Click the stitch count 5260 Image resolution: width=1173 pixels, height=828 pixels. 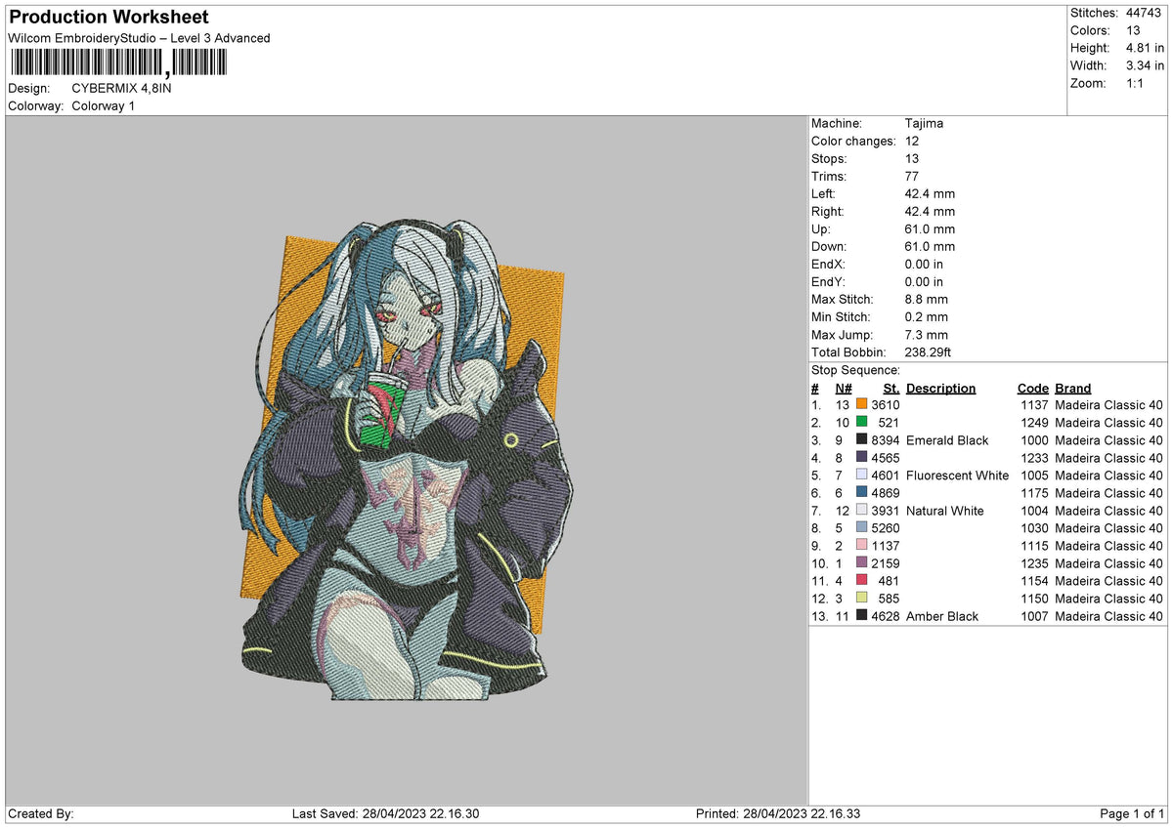tap(885, 527)
